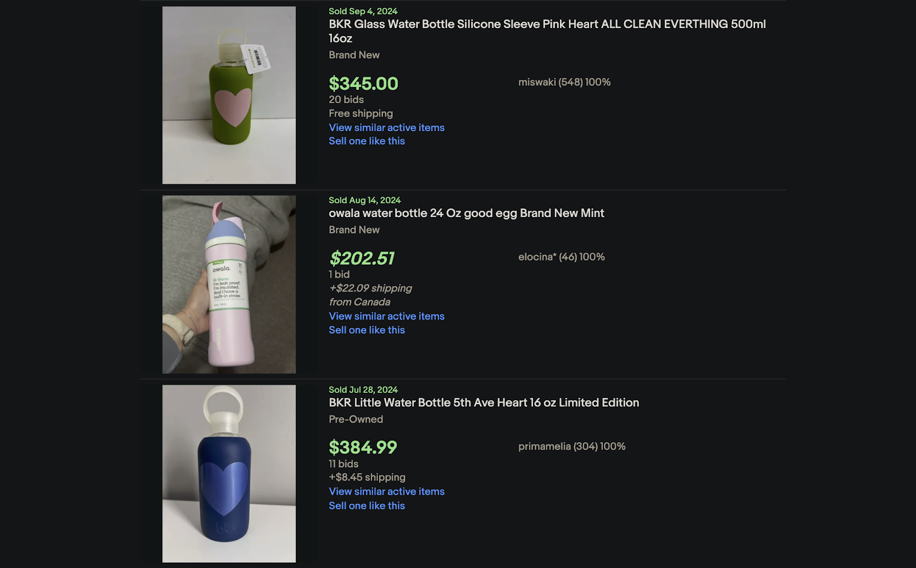
Task: Click the 11 bids count on the last listing
Action: (x=343, y=464)
